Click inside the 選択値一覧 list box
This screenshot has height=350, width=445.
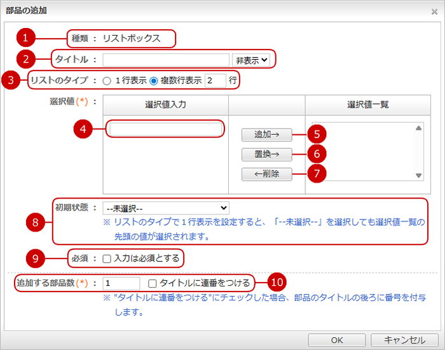[362, 151]
